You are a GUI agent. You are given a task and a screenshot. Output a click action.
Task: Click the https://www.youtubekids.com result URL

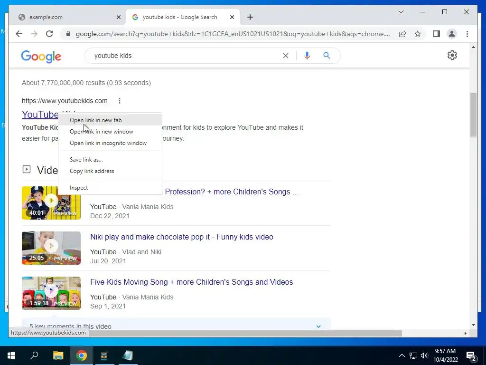coord(65,101)
